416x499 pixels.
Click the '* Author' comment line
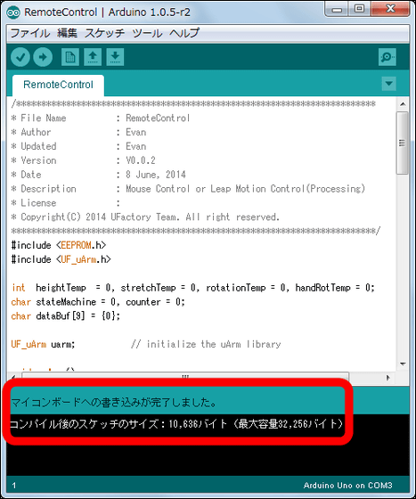78,132
